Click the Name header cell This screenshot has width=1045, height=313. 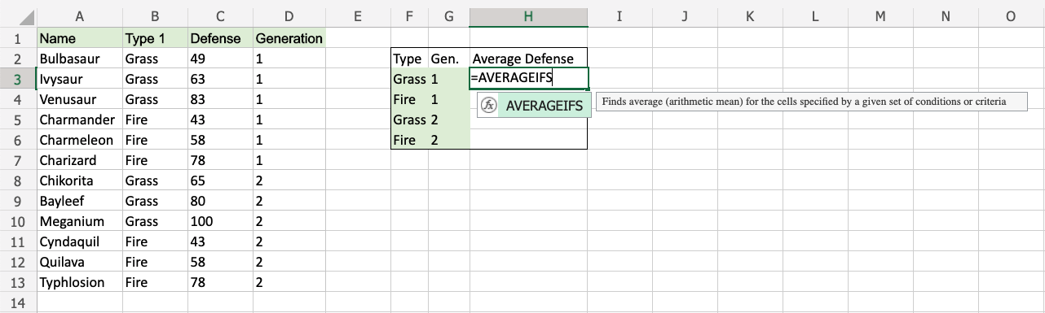(x=79, y=38)
